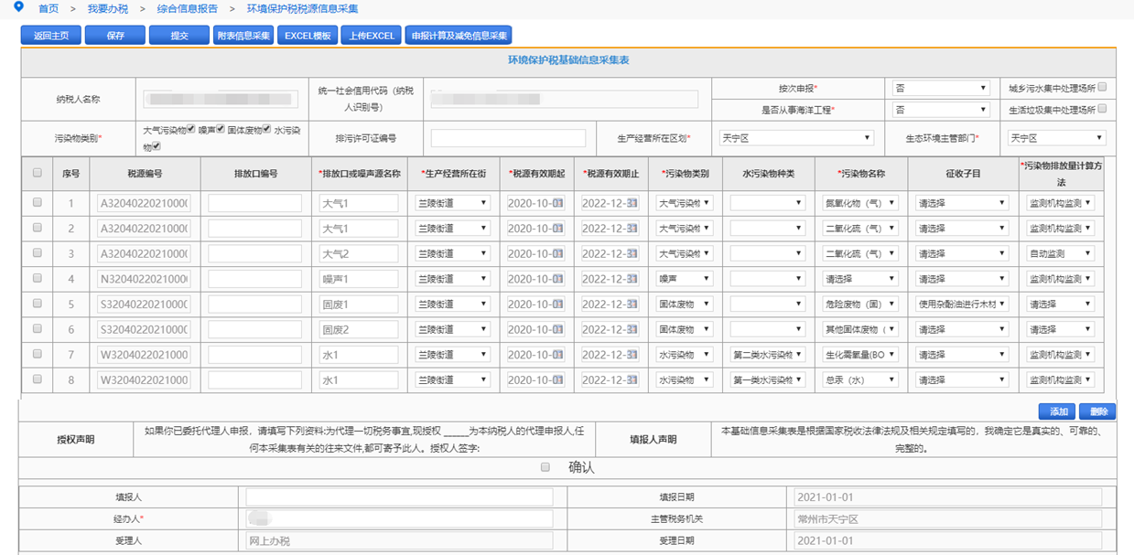This screenshot has height=555, width=1134.
Task: Click the location pin icon beside 首页
Action: coord(18,7)
